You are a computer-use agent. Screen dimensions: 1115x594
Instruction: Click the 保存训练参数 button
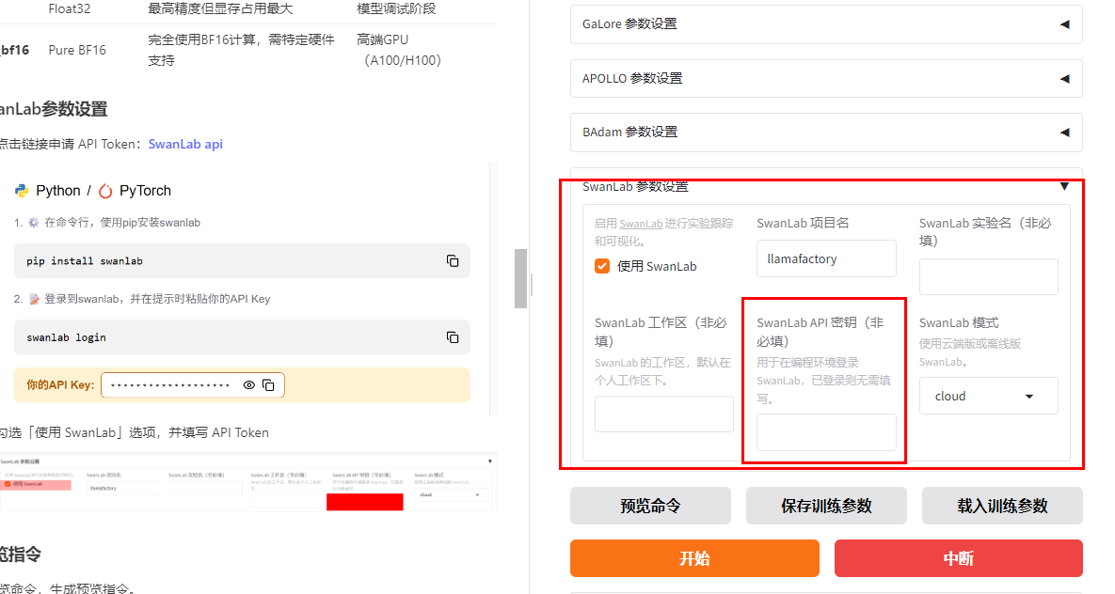[826, 506]
